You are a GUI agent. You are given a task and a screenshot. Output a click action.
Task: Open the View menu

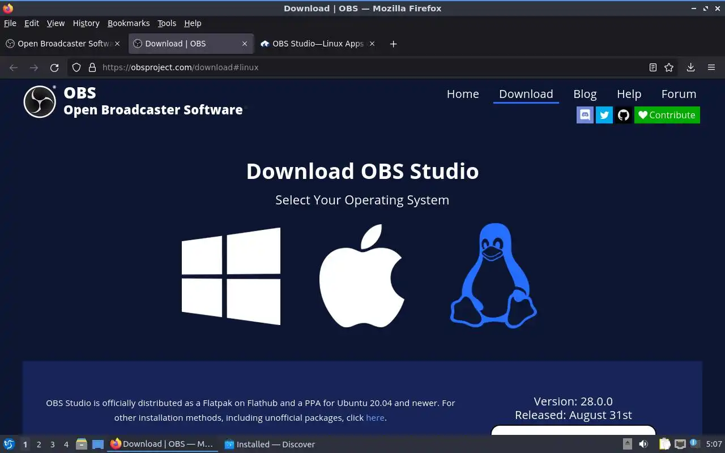coord(56,23)
